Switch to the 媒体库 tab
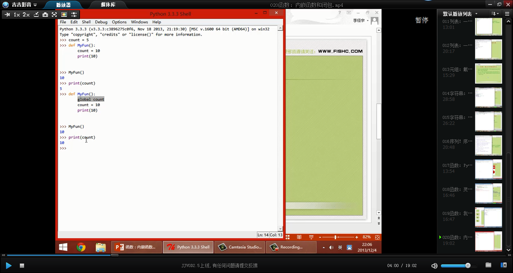 point(108,5)
